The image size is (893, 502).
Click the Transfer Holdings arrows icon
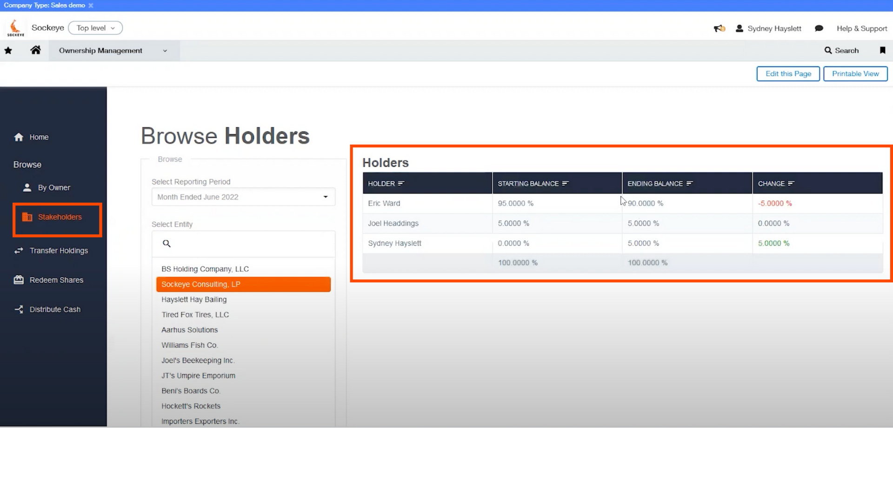[19, 251]
